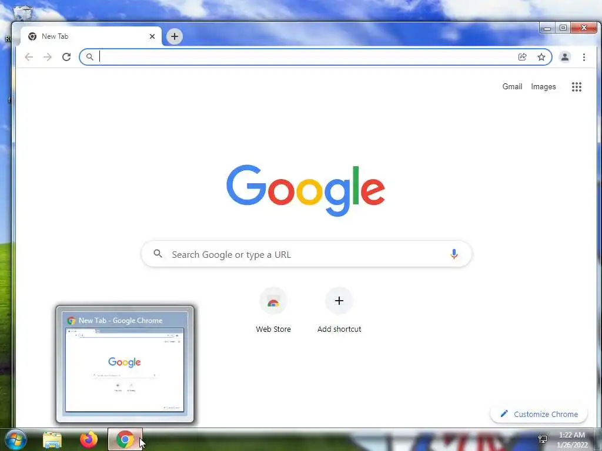Open Gmail link

coord(512,87)
